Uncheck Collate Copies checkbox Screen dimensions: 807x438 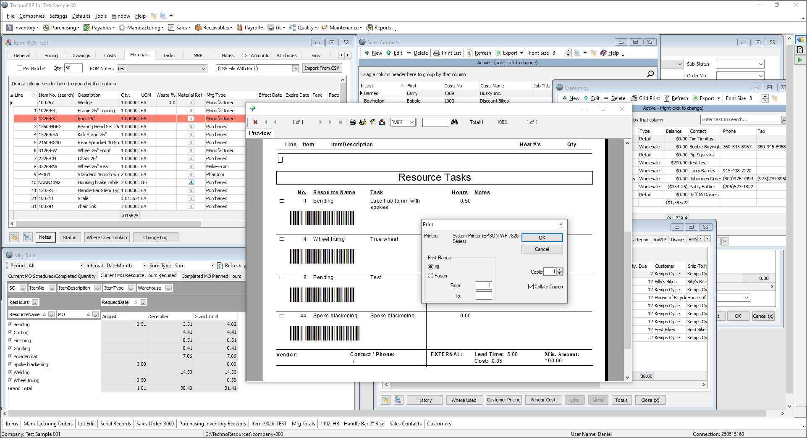531,287
